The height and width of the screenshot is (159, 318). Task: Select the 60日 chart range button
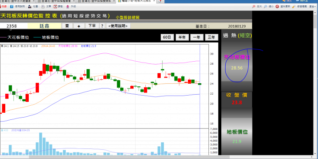[x=167, y=37]
